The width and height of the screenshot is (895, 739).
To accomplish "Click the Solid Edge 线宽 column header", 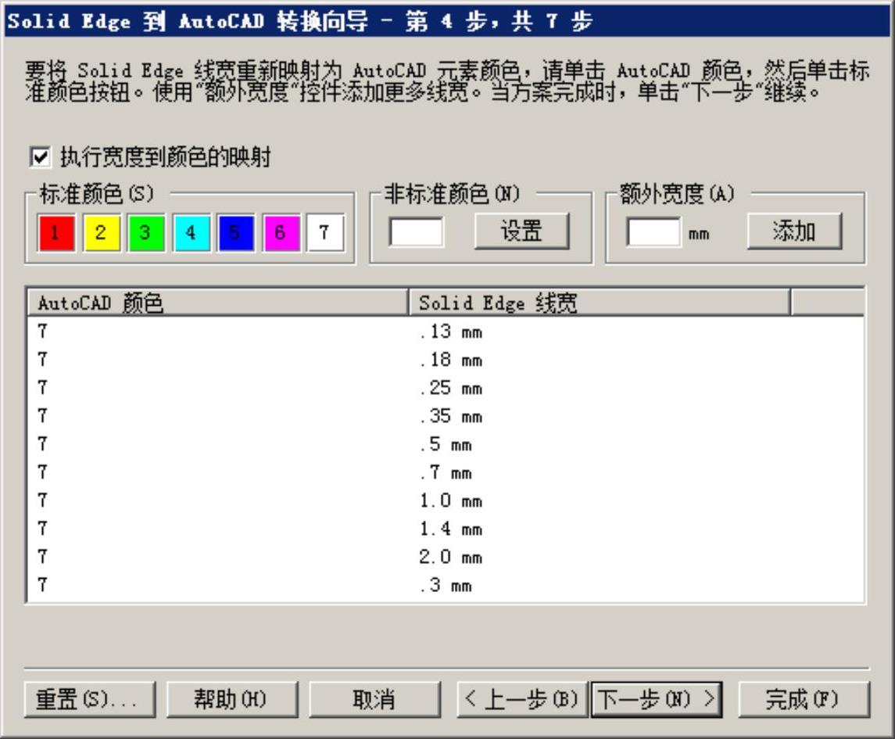I will [600, 302].
